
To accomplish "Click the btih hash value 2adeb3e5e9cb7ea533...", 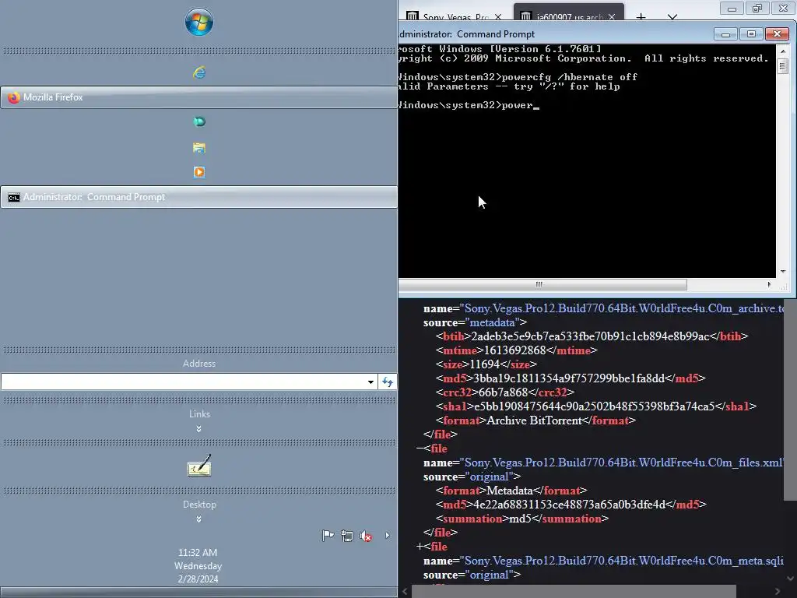I will click(x=590, y=336).
